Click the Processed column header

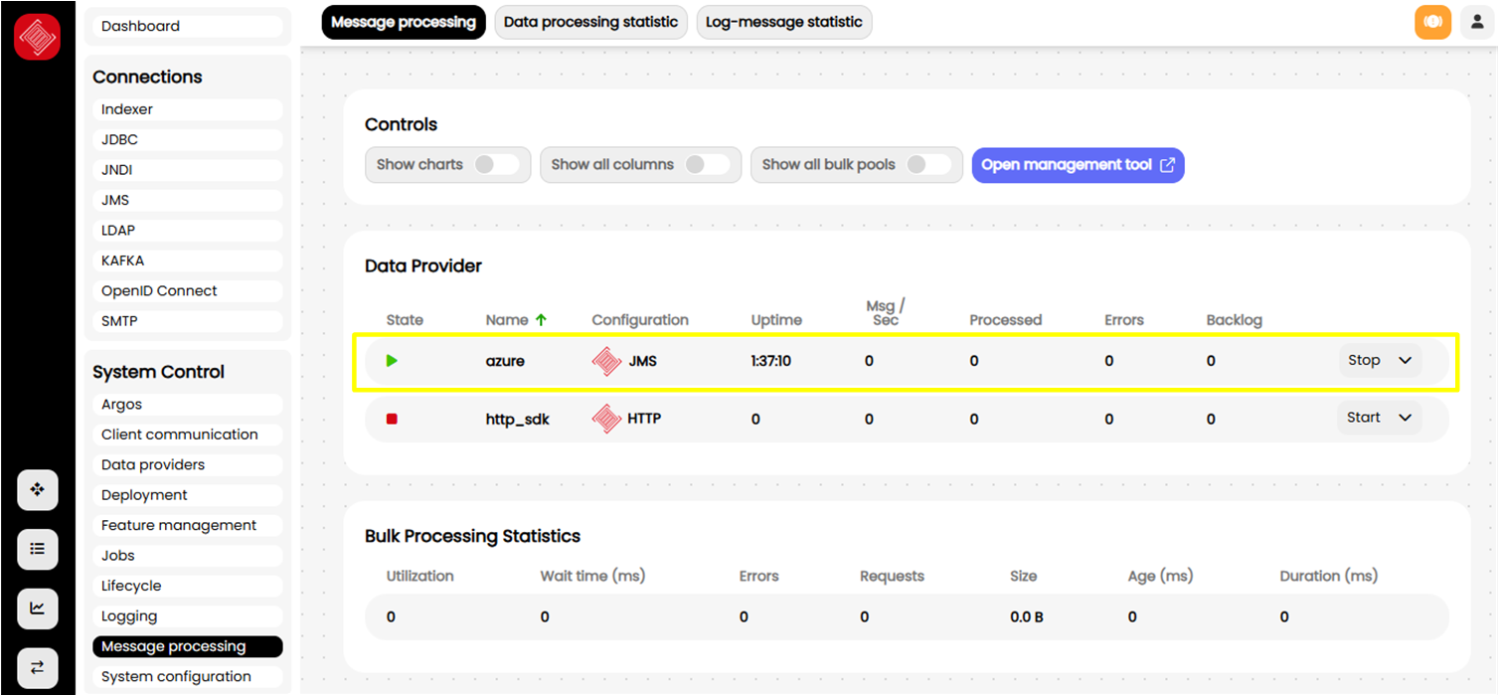point(1006,320)
